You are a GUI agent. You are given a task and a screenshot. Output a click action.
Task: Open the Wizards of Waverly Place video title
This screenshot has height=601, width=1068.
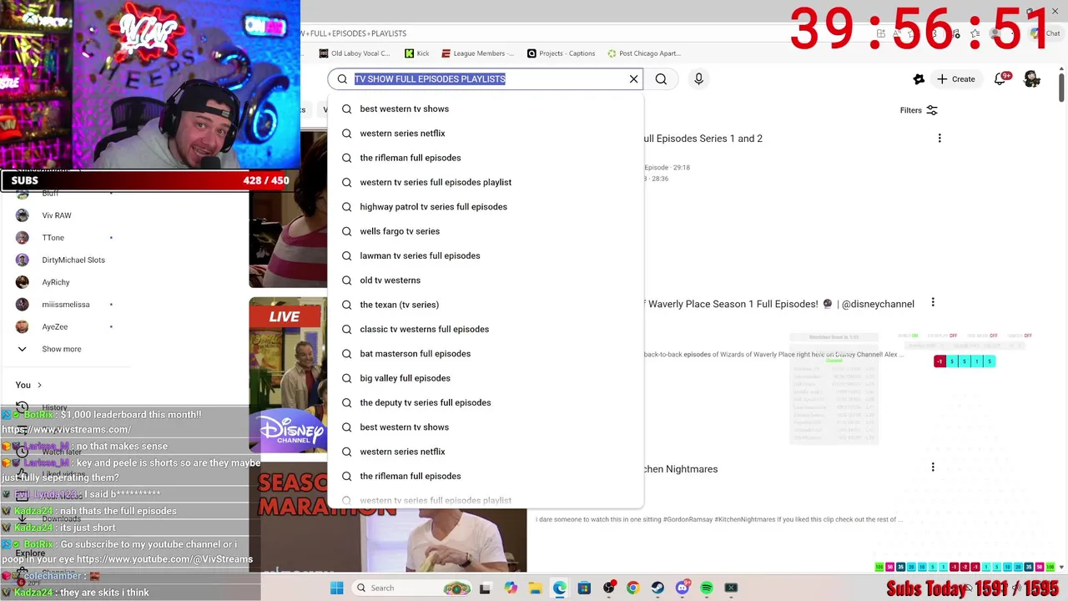pyautogui.click(x=778, y=304)
